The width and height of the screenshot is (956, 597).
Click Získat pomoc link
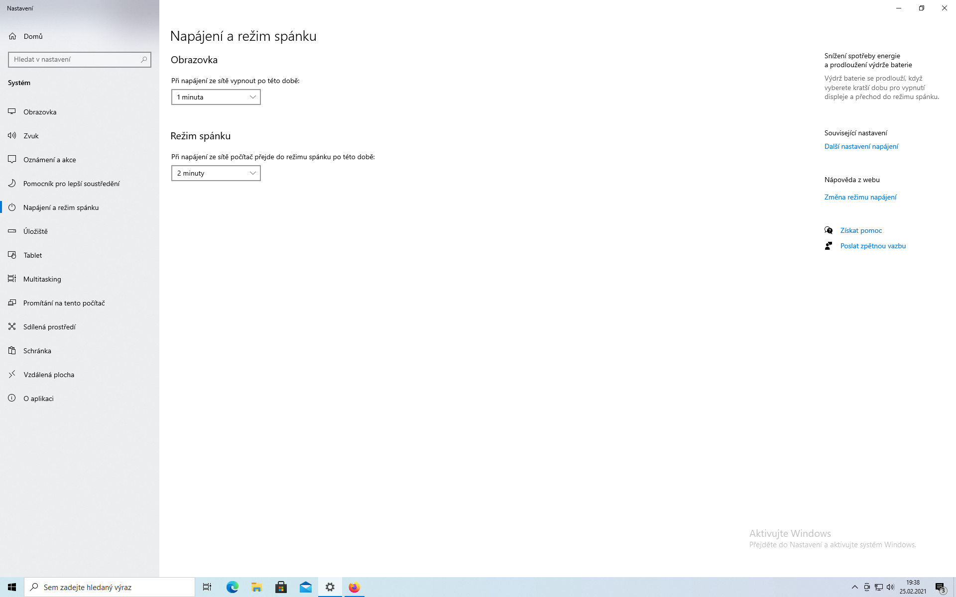861,230
